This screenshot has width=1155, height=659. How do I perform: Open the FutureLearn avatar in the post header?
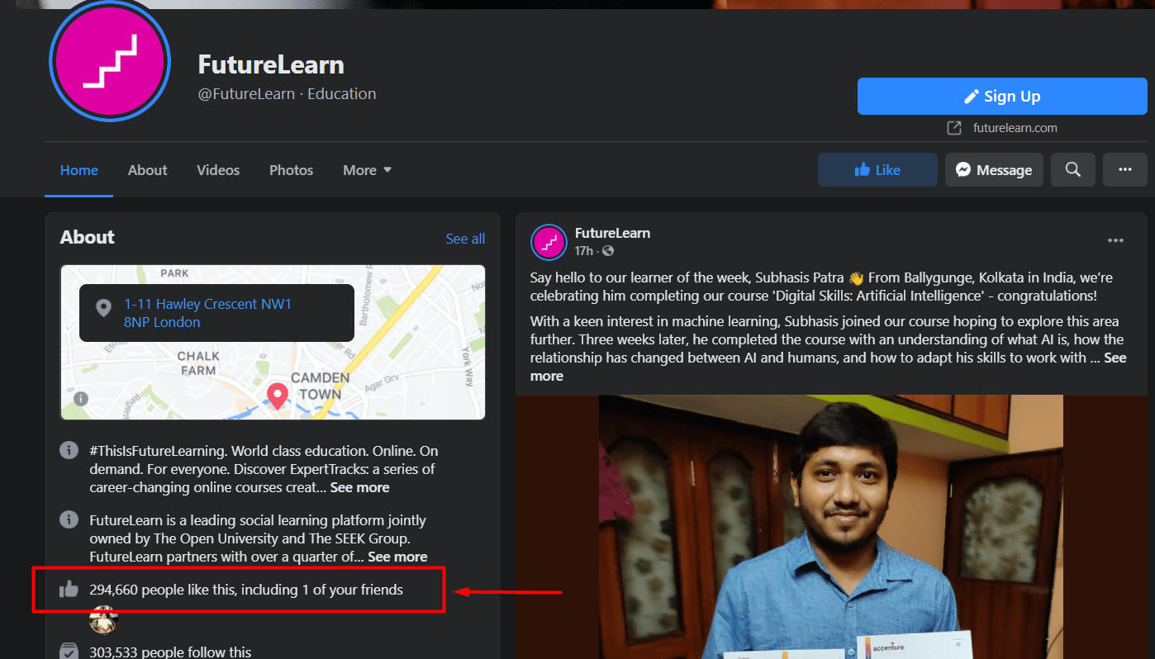tap(549, 241)
